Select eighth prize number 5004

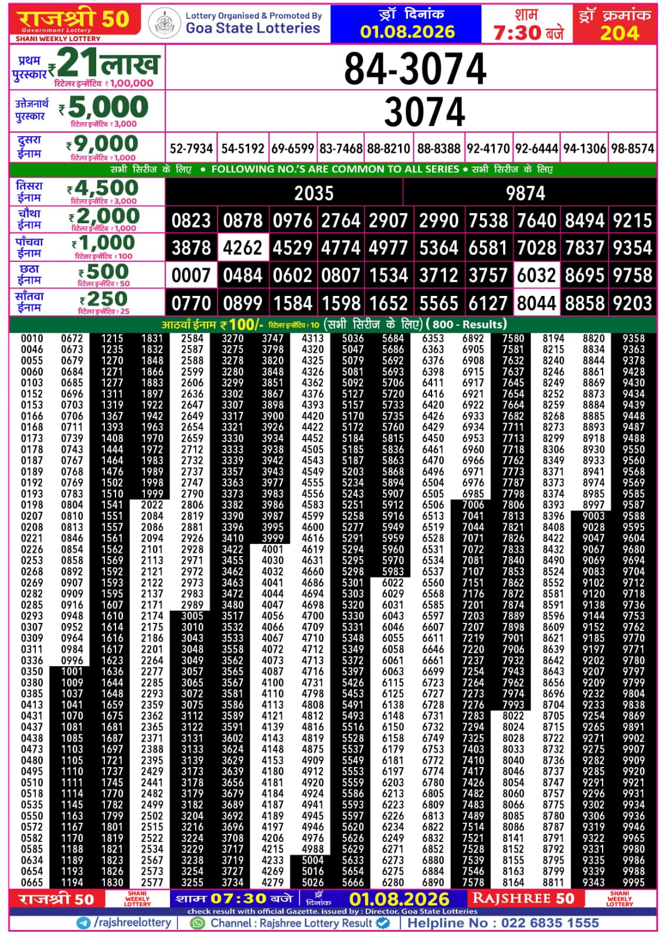[312, 860]
